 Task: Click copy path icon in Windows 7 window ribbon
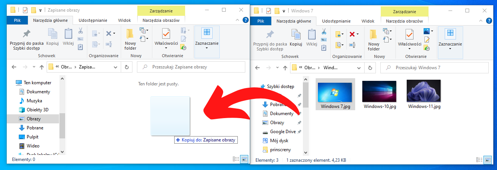tap(324, 39)
